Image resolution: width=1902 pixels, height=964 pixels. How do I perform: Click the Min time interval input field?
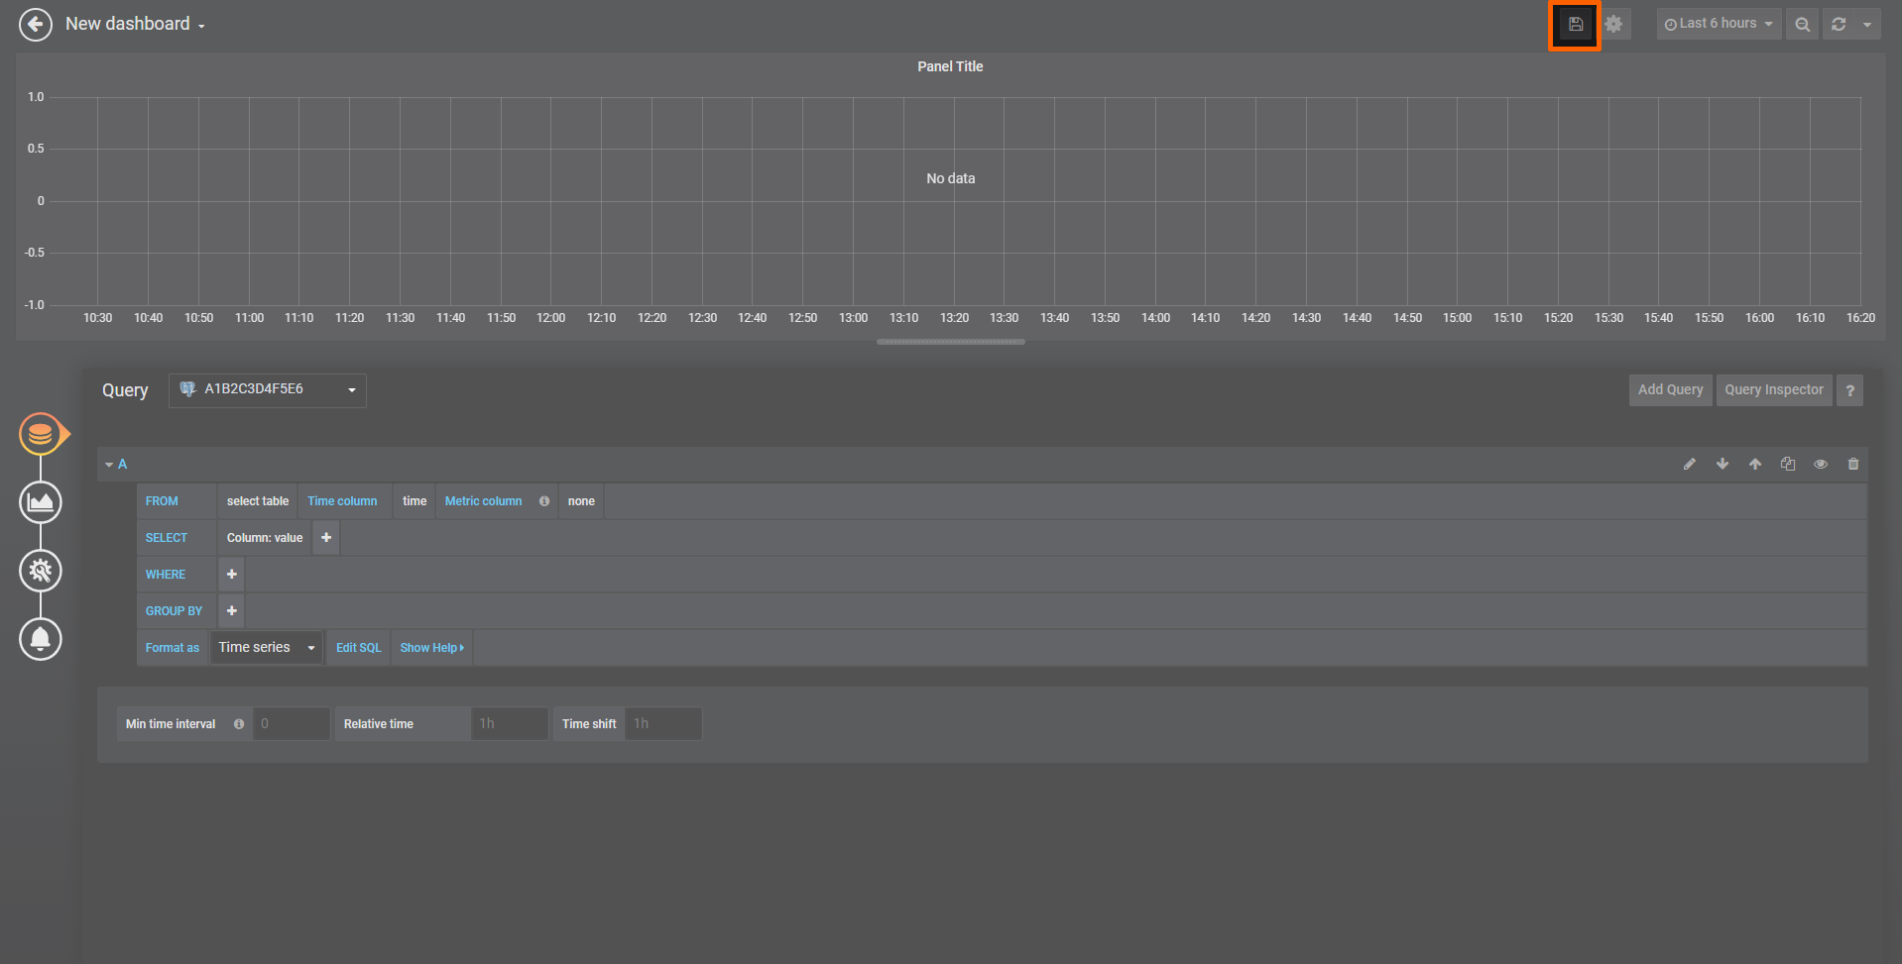pyautogui.click(x=291, y=724)
